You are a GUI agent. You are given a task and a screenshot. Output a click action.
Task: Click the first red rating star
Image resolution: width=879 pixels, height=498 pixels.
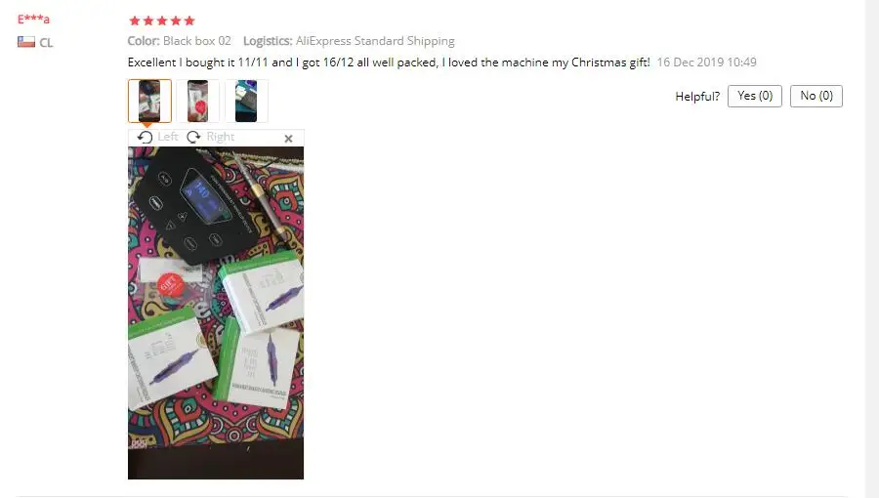pyautogui.click(x=135, y=21)
